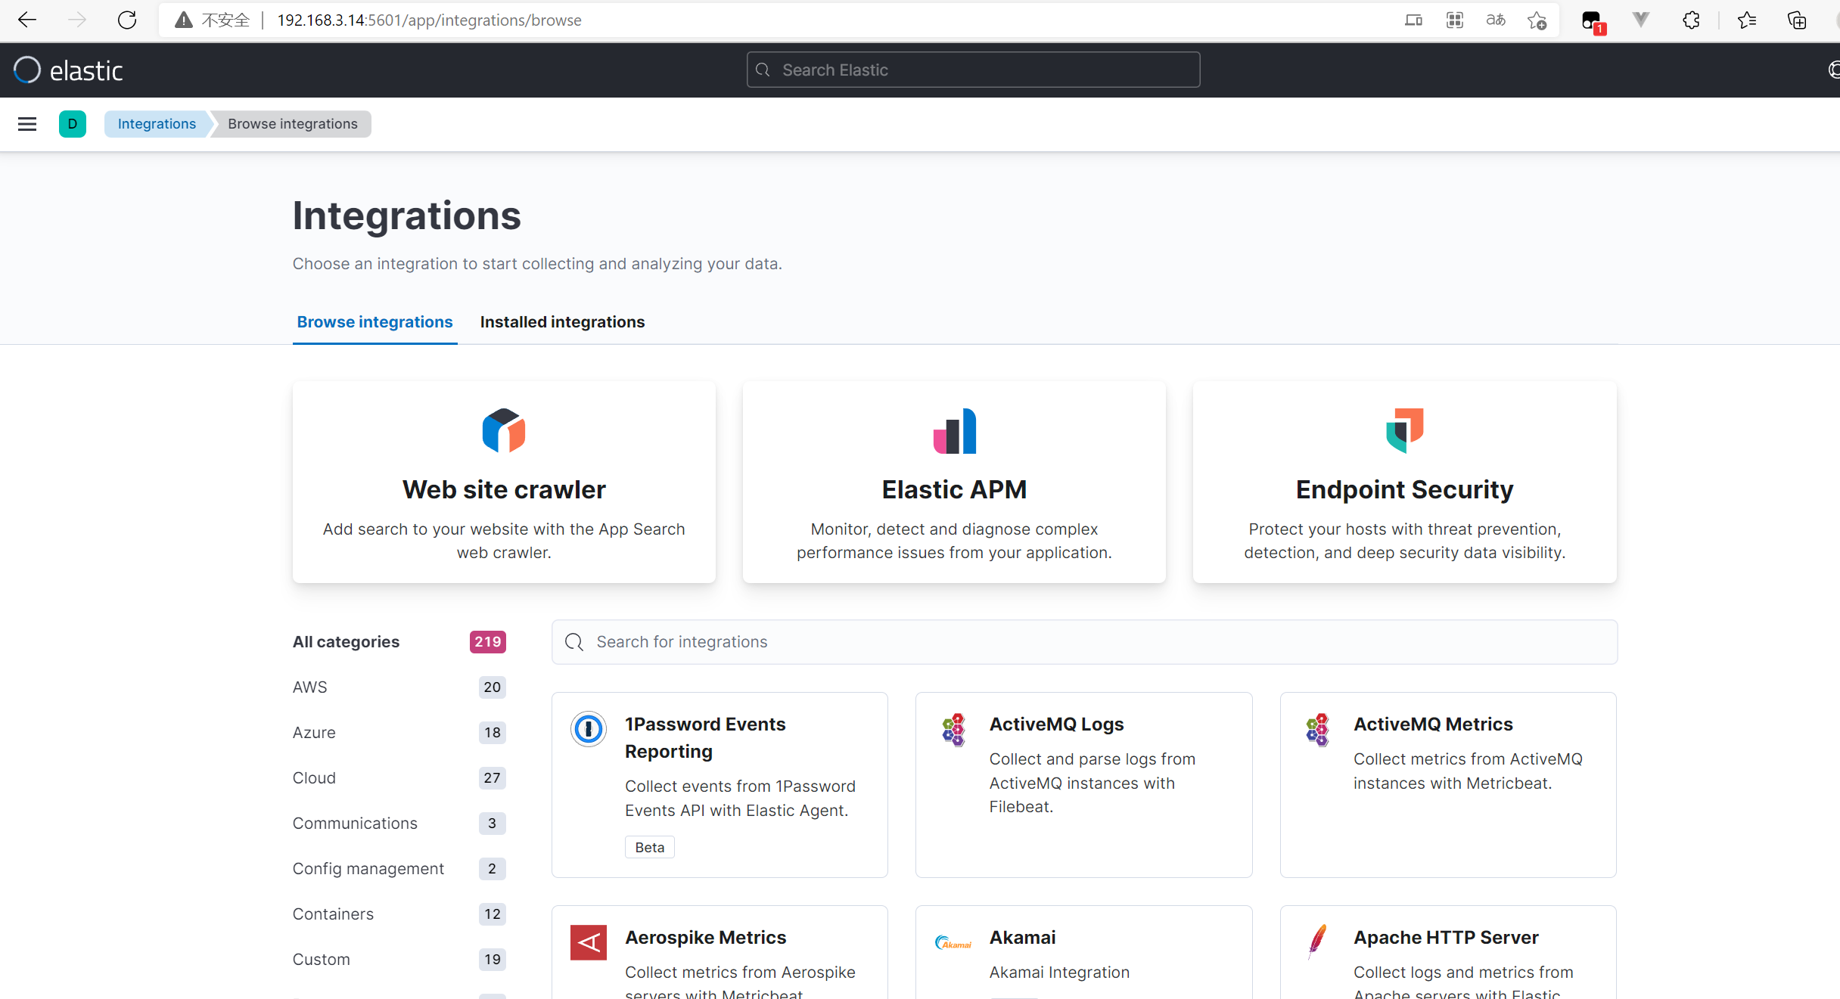This screenshot has height=999, width=1840.
Task: Click the Endpoint Security shield icon
Action: pos(1405,431)
